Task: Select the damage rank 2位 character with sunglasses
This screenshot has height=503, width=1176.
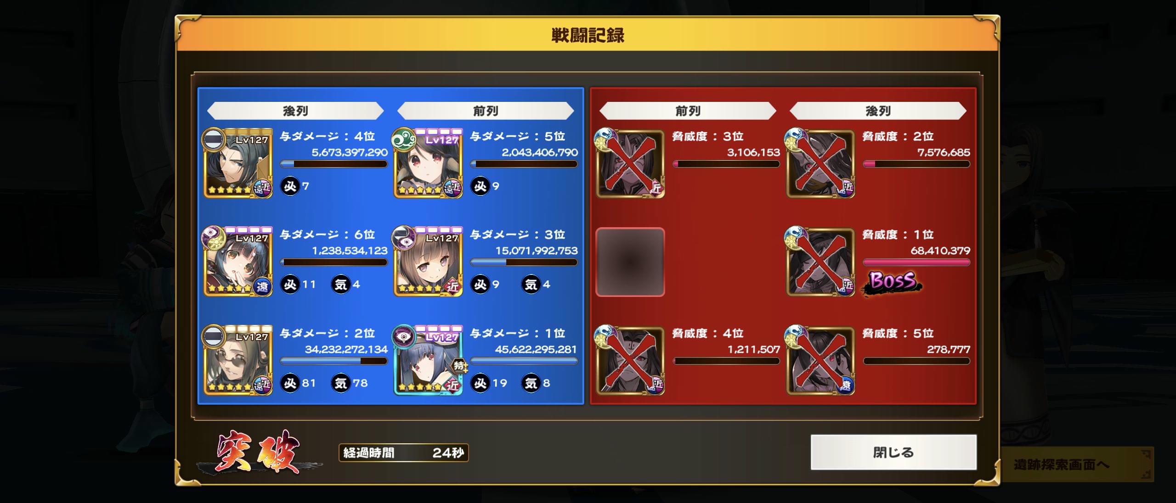Action: pos(238,360)
